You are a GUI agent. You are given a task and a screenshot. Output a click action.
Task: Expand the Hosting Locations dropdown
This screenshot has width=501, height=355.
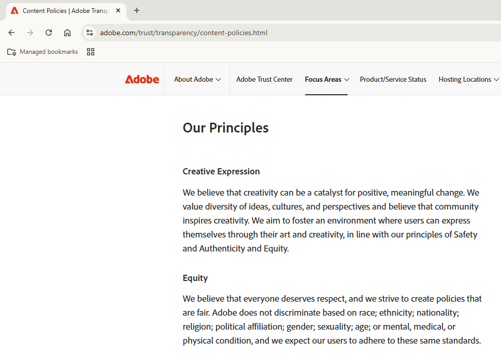click(468, 79)
